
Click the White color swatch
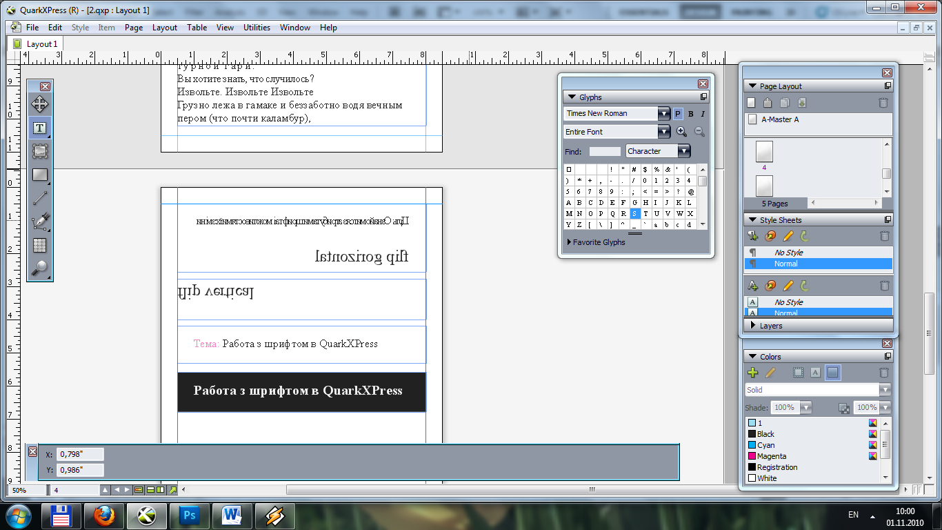pos(752,478)
